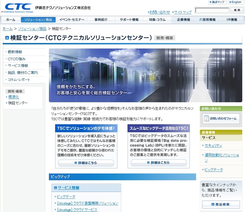
Task: Click 詳細はこちら under ビッグデータ活用ならTSC
Action: pos(159,162)
